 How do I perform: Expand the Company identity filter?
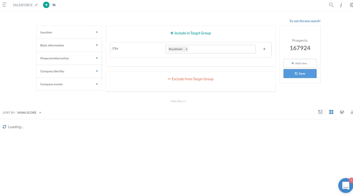coord(69,71)
